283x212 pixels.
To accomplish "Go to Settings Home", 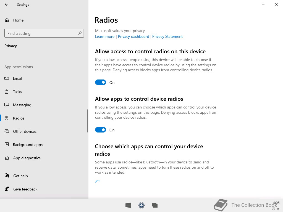I will (x=44, y=20).
